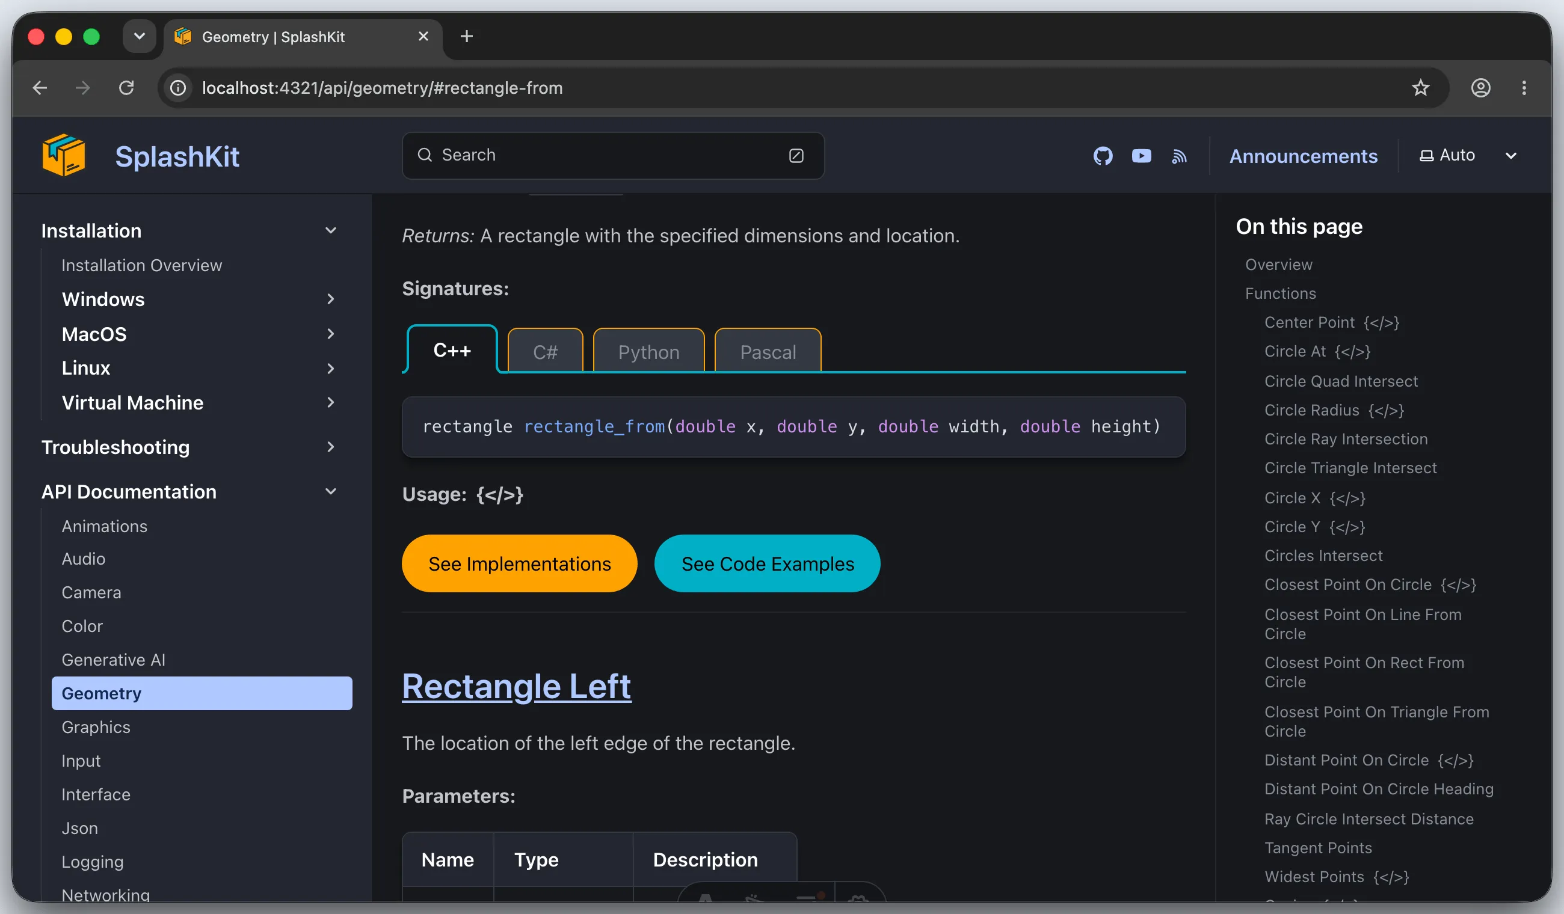Open Color in the sidebar
Image resolution: width=1564 pixels, height=914 pixels.
pos(82,626)
